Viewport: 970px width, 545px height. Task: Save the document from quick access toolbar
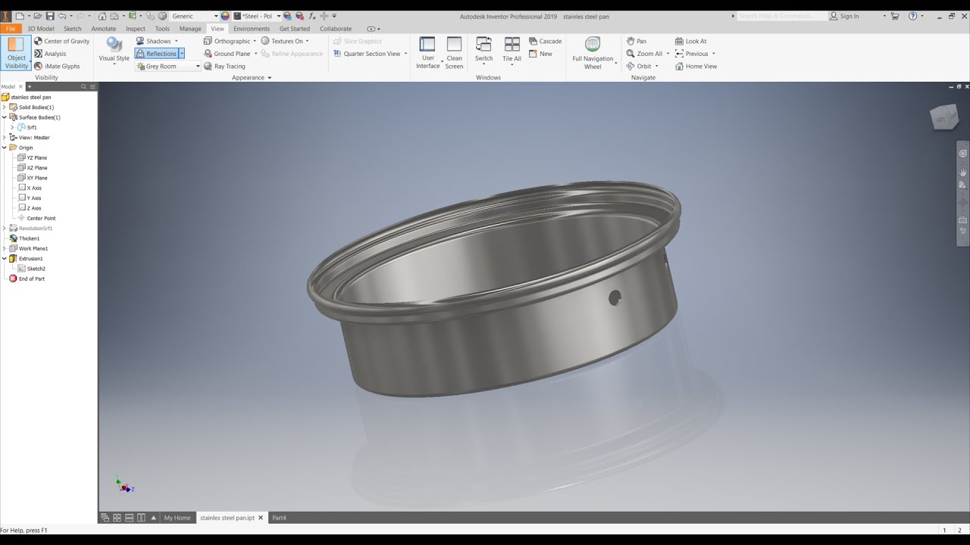(x=50, y=16)
